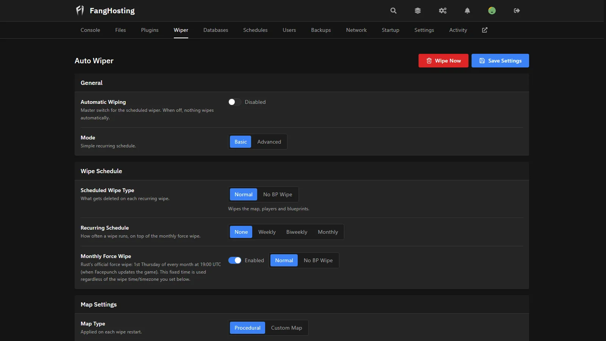Click the Map Type label
The width and height of the screenshot is (606, 341).
click(93, 324)
